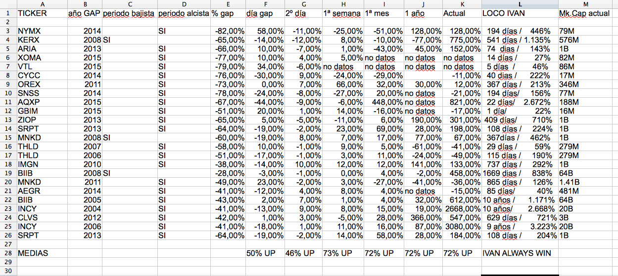Click the row 28 header number

(x=7, y=253)
